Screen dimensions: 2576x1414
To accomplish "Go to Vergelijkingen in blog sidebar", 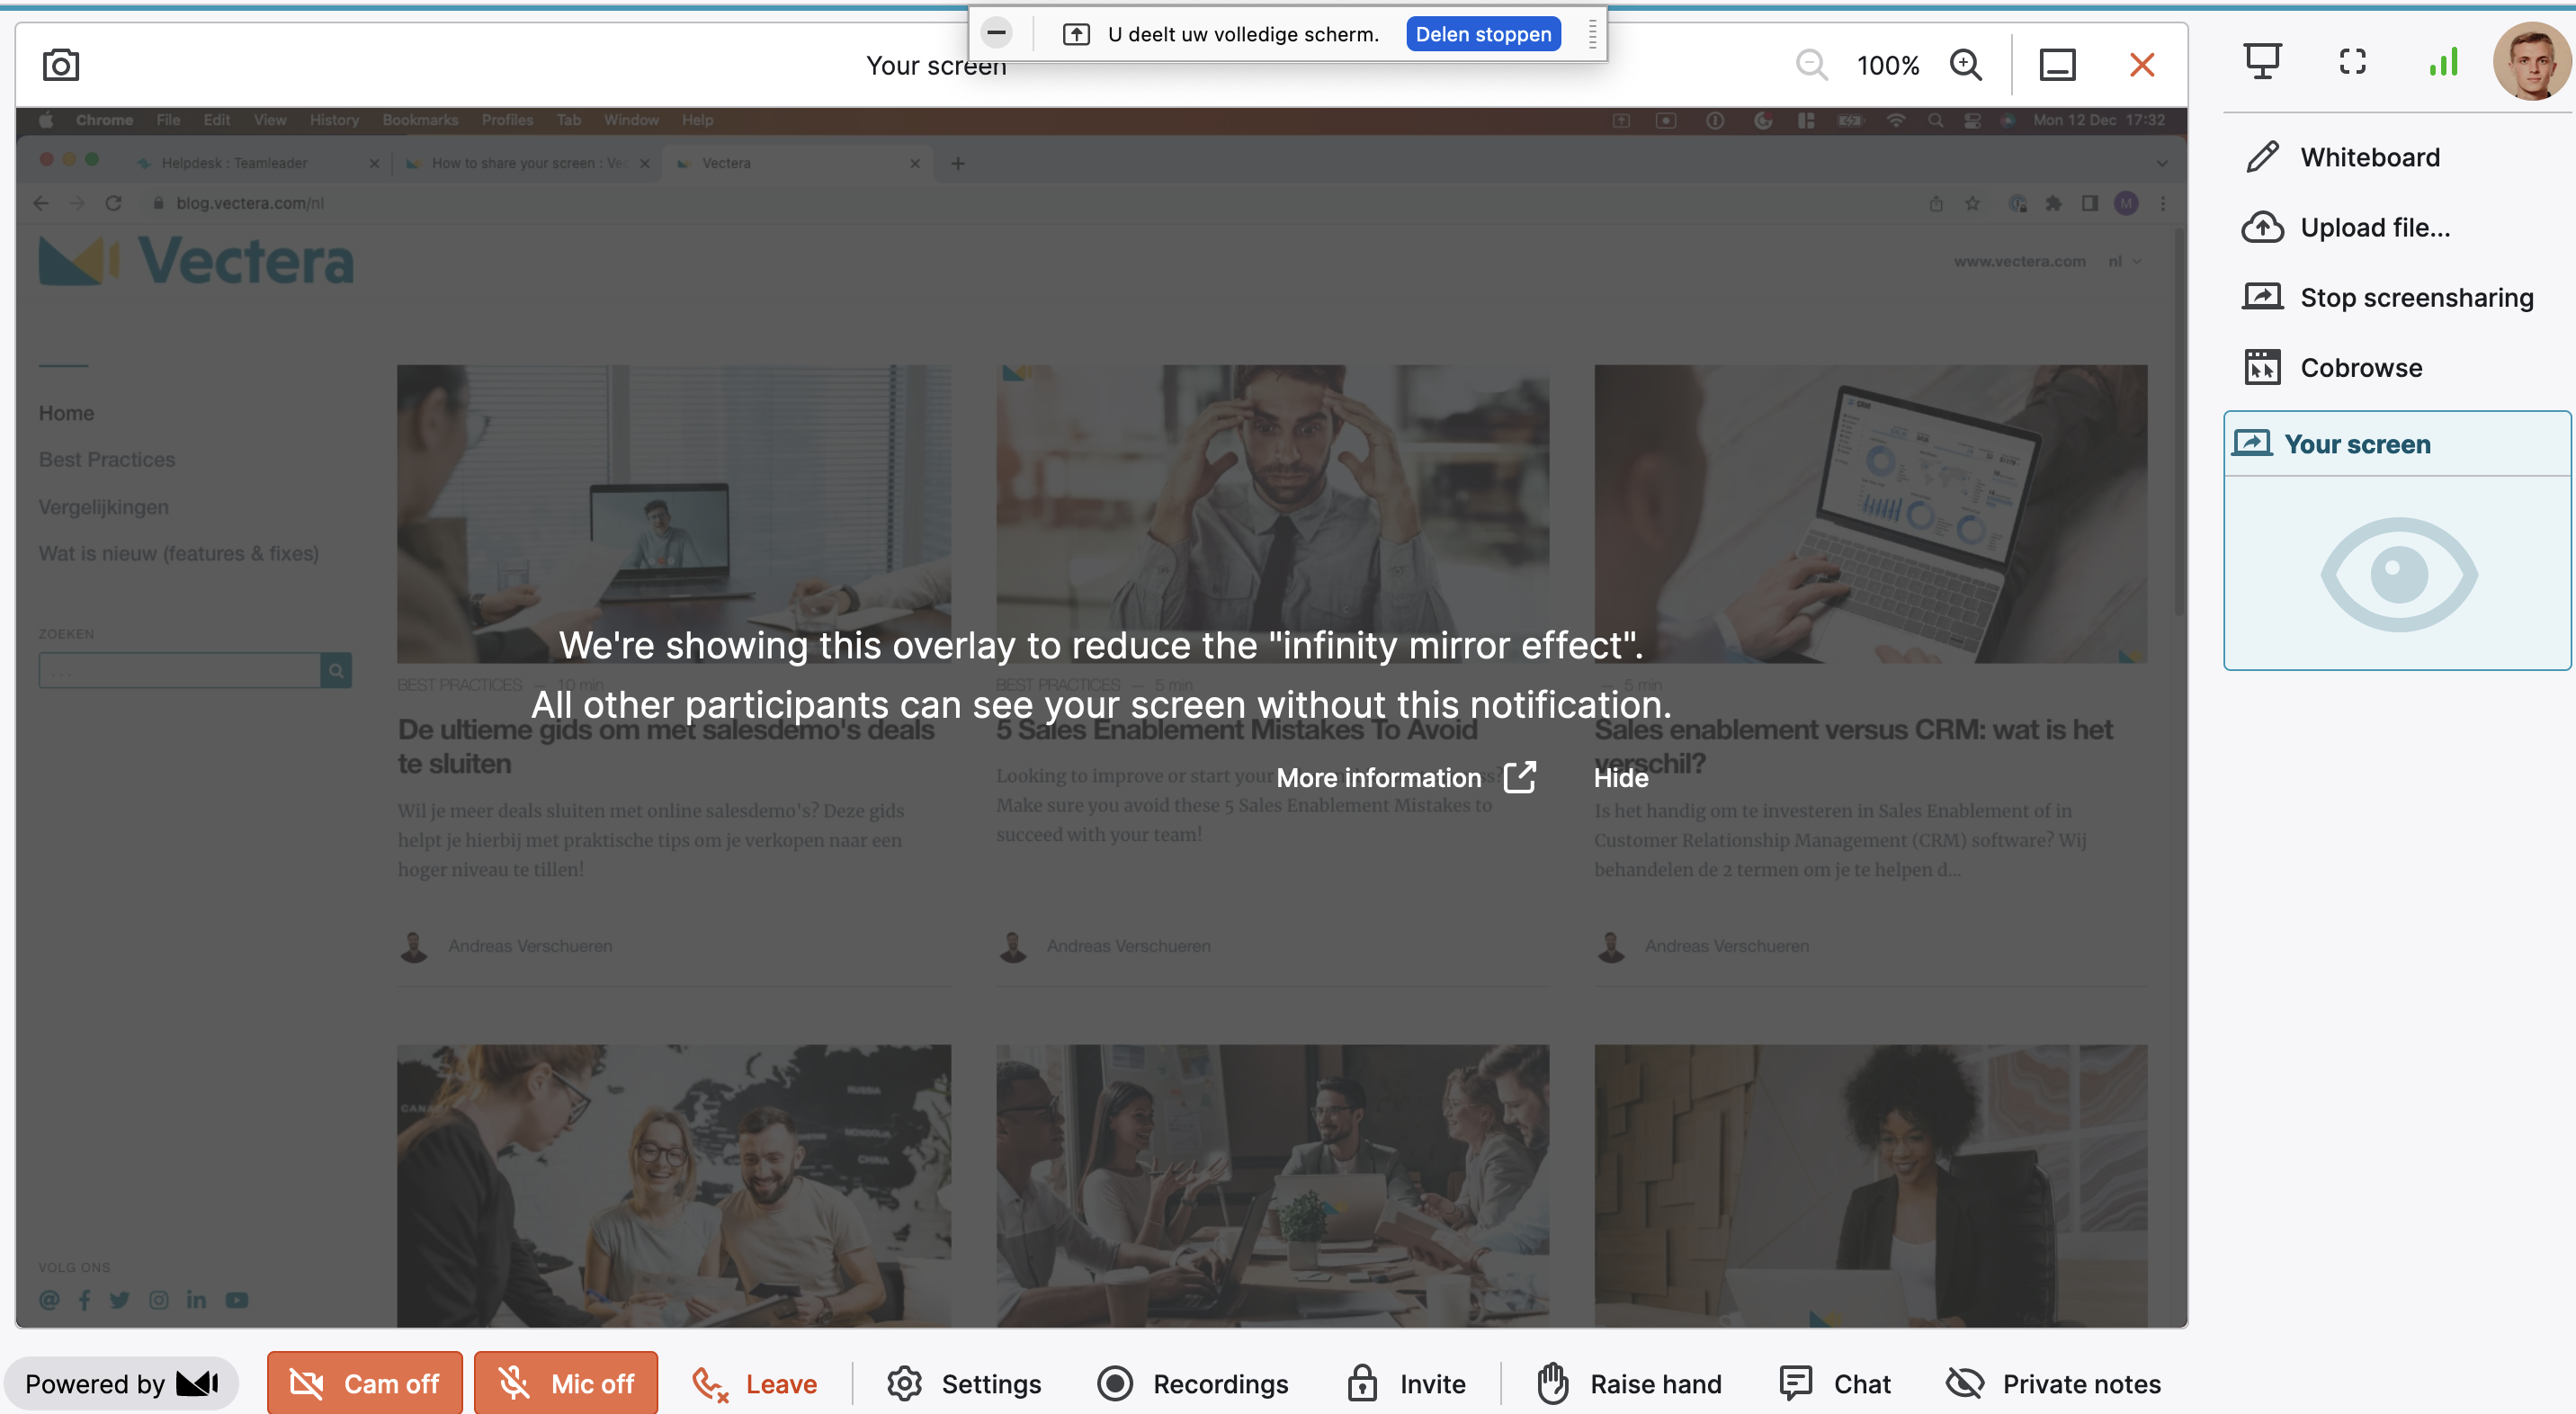I will point(103,506).
